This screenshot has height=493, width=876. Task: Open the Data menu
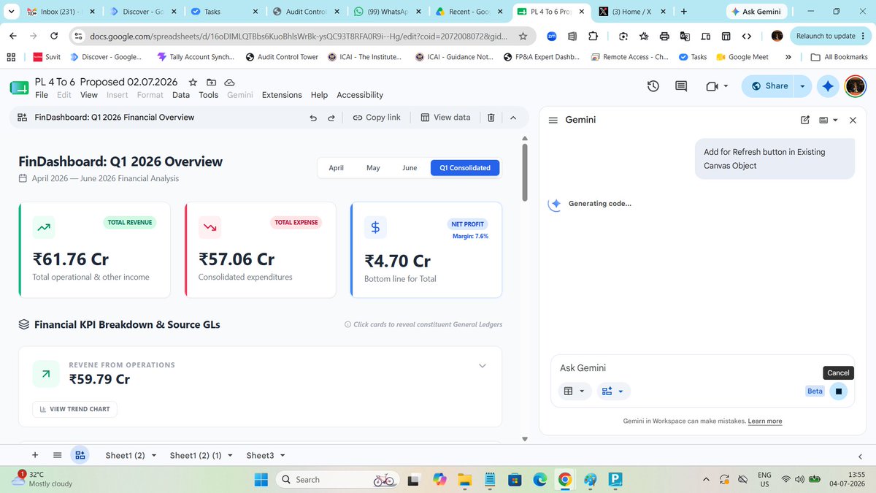[x=181, y=95]
